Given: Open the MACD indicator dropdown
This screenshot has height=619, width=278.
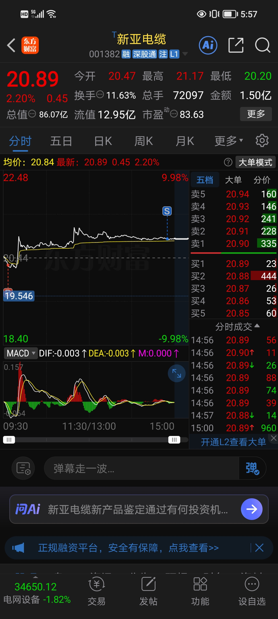Looking at the screenshot, I should [x=20, y=353].
